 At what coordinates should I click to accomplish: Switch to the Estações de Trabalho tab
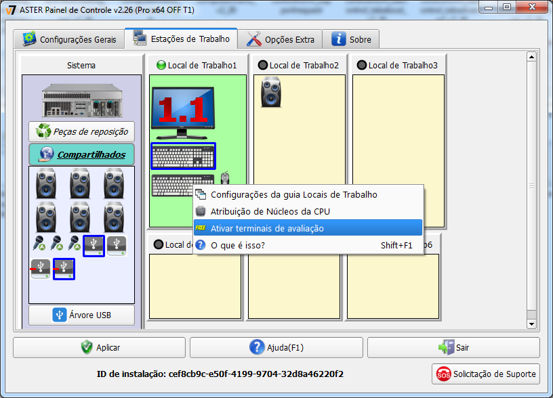pyautogui.click(x=181, y=39)
